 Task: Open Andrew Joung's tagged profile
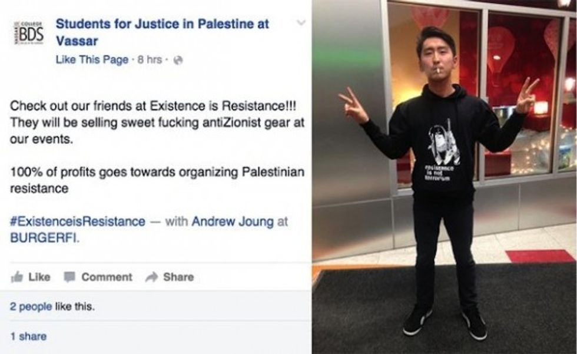pos(233,221)
